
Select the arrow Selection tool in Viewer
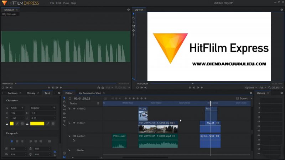pyautogui.click(x=134, y=14)
